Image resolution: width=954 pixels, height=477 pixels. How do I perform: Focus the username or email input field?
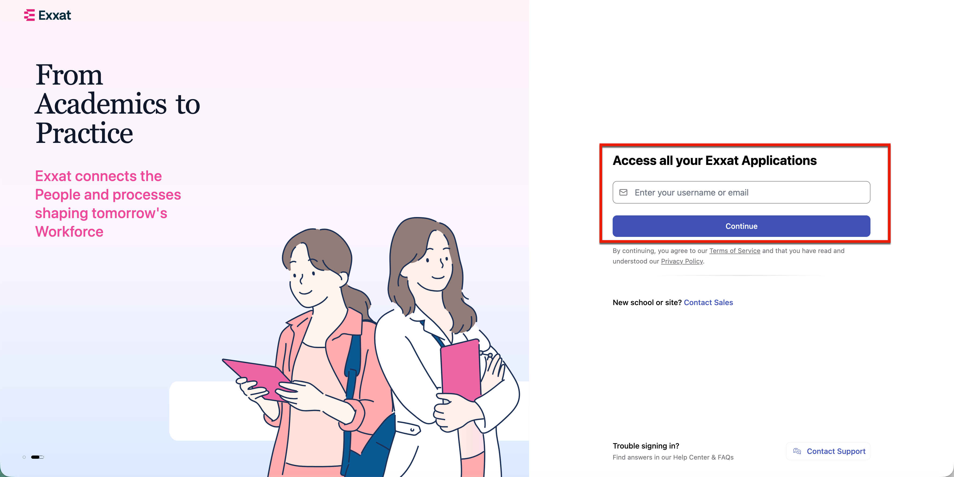pos(741,192)
